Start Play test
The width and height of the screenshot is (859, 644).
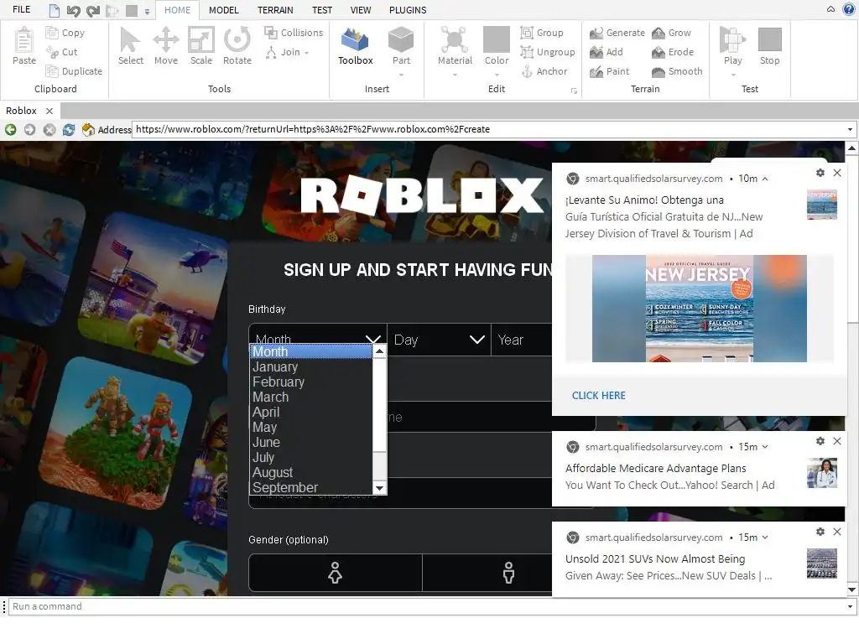732,47
